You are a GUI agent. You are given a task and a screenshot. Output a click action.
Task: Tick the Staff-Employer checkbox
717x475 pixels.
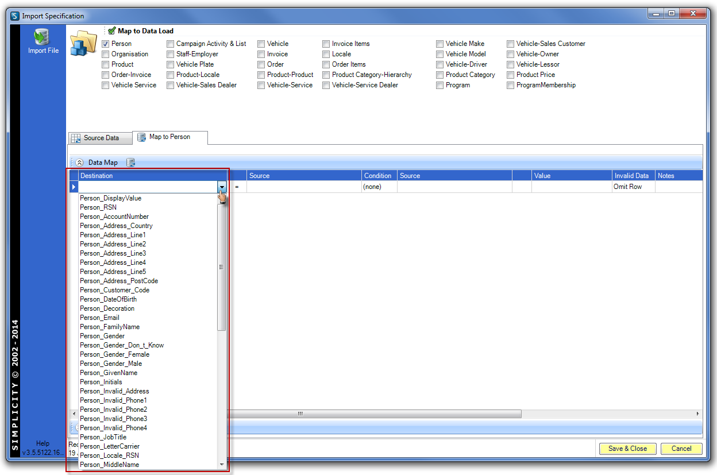coord(171,54)
